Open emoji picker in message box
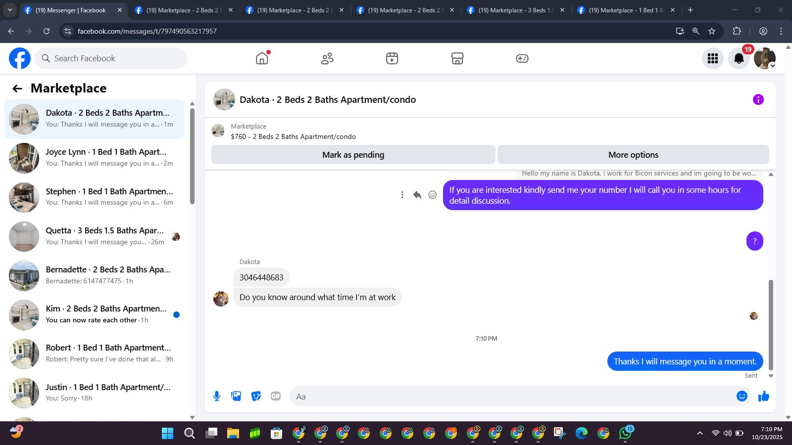Screen dimensions: 792x445 click(x=742, y=396)
